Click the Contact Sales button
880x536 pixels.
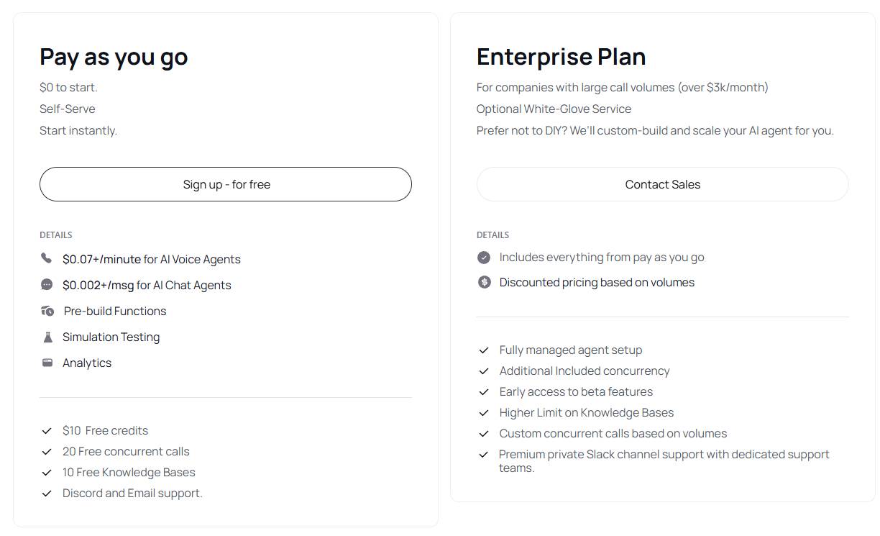tap(662, 184)
